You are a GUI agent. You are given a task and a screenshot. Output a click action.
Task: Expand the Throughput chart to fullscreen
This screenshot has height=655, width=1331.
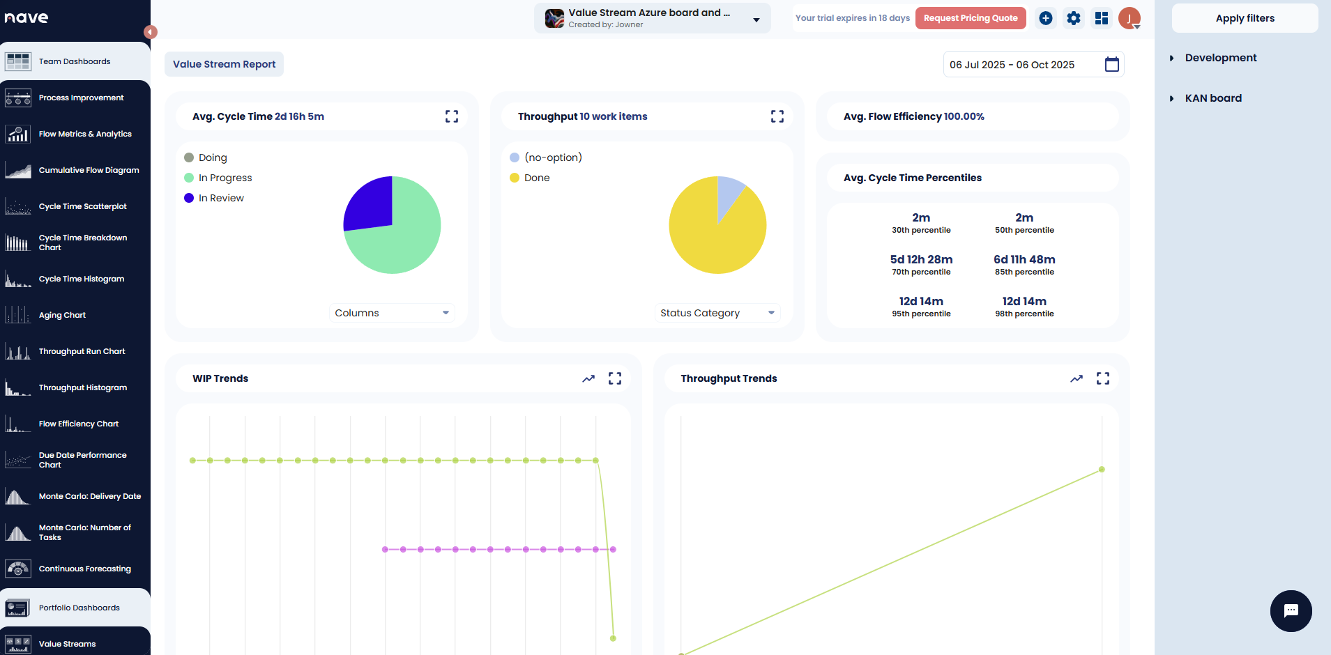click(x=777, y=116)
